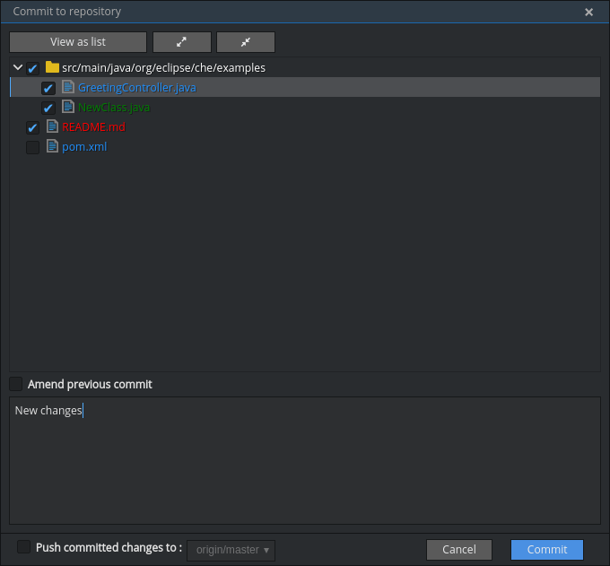Click in the commit message field containing New changes

point(305,460)
